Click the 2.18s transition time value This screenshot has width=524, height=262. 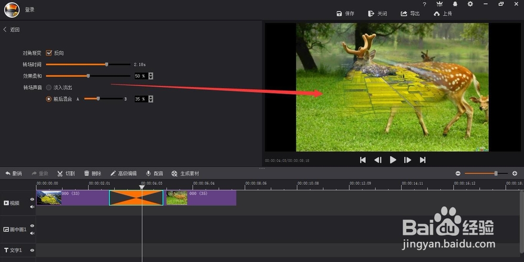[140, 64]
